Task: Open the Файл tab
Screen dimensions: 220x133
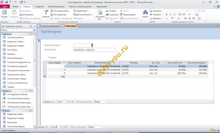Action: tap(5, 6)
